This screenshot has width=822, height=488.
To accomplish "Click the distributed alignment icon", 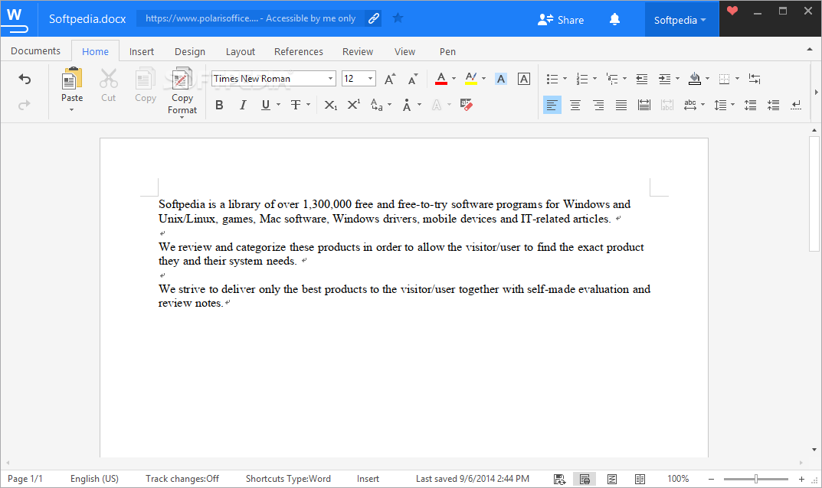I will tap(644, 106).
